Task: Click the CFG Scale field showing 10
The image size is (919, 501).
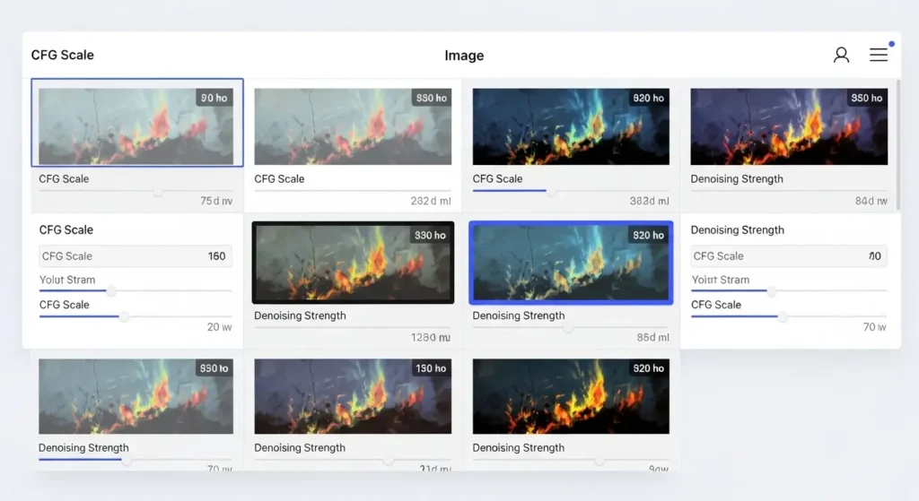Action: coord(788,256)
